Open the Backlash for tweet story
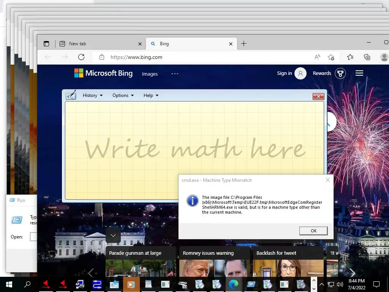 click(288, 262)
